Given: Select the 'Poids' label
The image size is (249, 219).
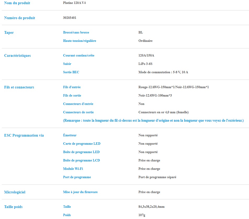Looking at the screenshot, I should click(x=67, y=215).
